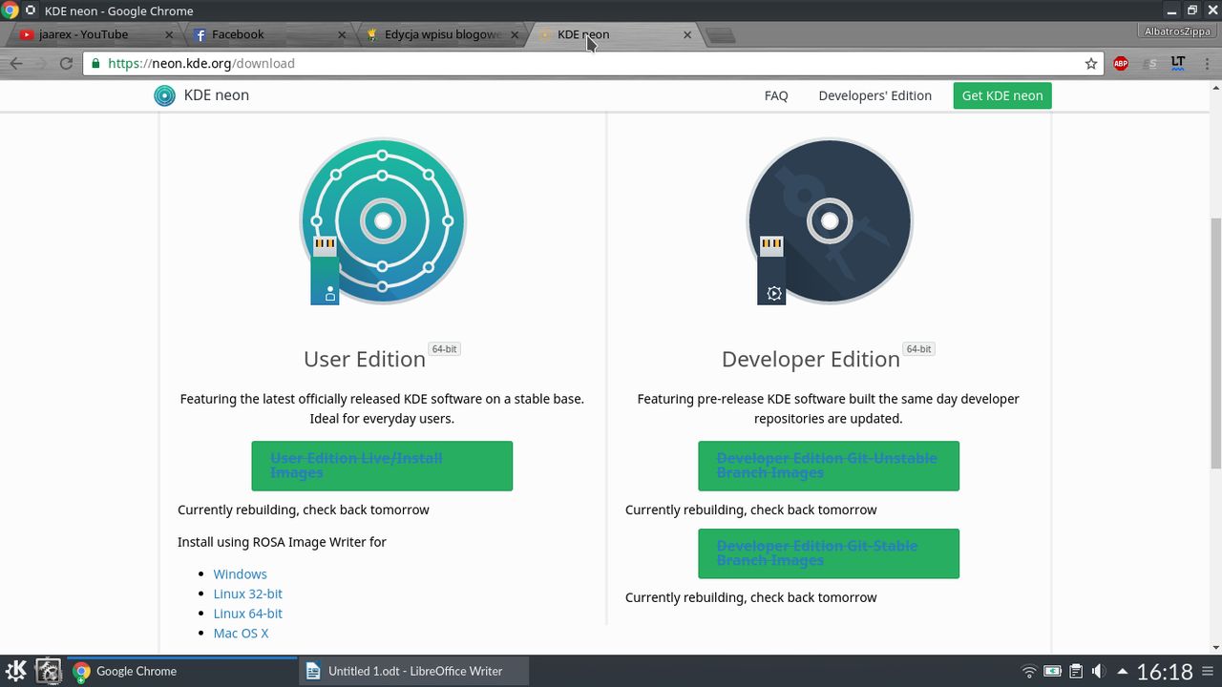Click the 64-bit badge beside Developer Edition

pyautogui.click(x=918, y=349)
